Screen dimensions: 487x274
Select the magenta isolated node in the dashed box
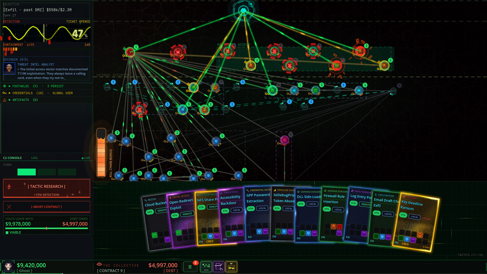click(x=285, y=140)
